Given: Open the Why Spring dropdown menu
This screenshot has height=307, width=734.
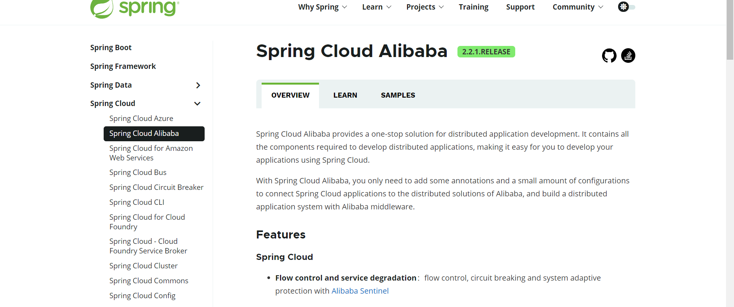Looking at the screenshot, I should pyautogui.click(x=322, y=7).
